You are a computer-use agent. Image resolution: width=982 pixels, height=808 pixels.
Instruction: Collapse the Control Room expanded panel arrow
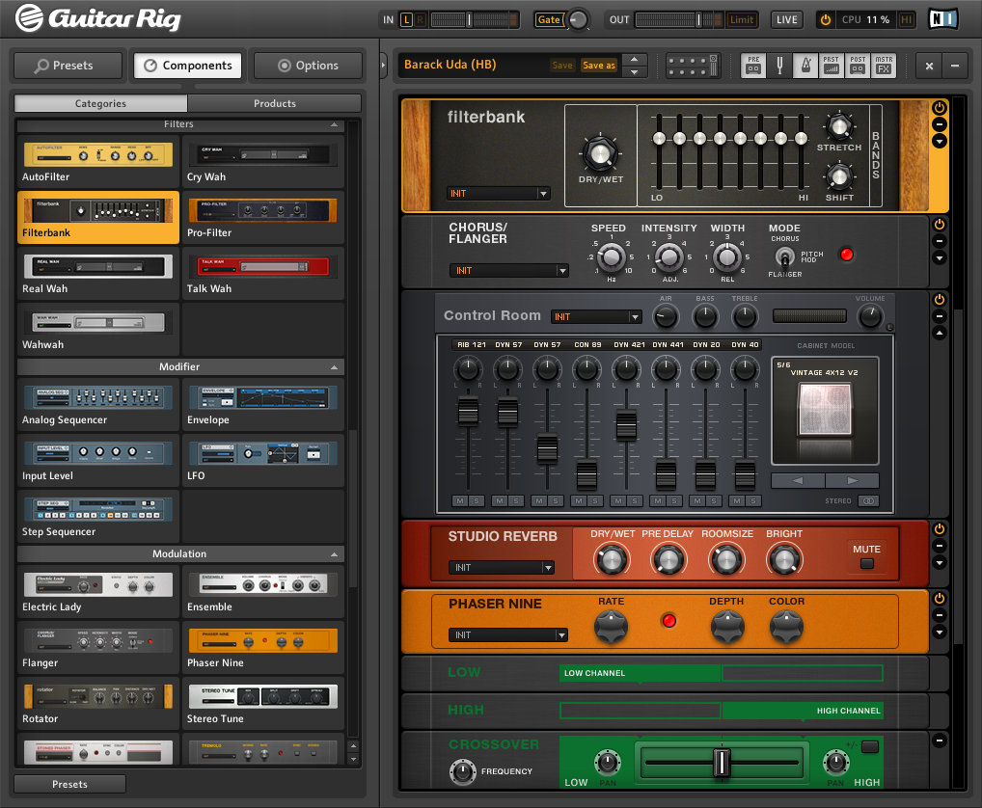[x=939, y=333]
